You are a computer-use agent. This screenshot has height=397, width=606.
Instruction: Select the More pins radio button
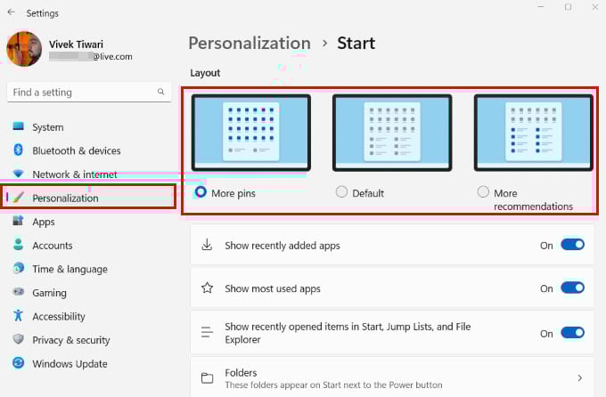(201, 192)
